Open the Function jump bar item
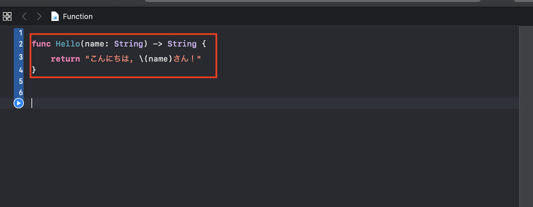 78,16
